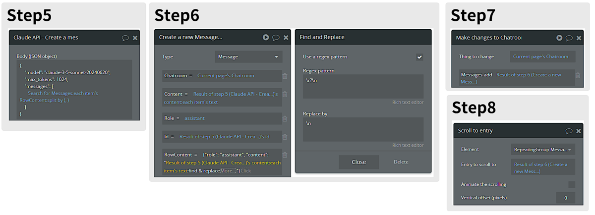The image size is (595, 215).
Task: Click Delete link in Find and Replace
Action: point(401,162)
